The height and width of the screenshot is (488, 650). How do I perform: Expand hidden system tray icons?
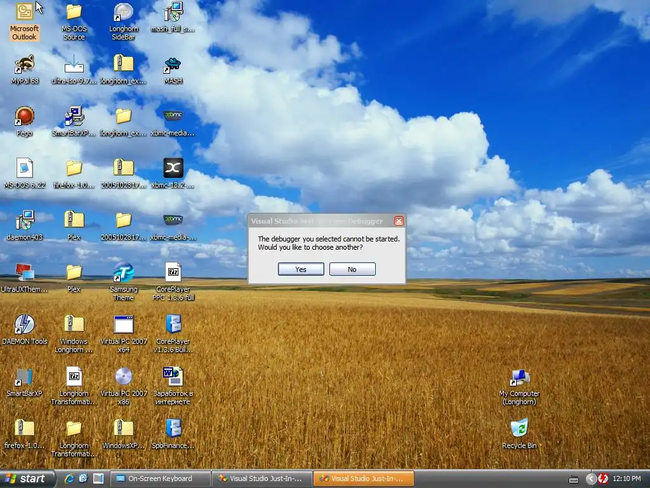pos(591,479)
